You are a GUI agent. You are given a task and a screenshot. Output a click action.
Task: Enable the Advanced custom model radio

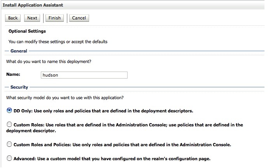pyautogui.click(x=9, y=158)
